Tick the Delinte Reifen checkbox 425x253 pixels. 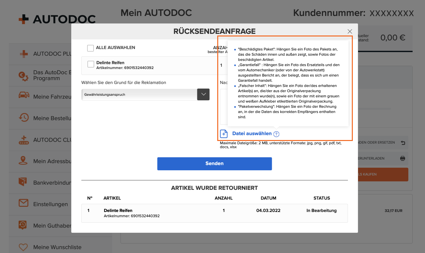coord(91,64)
